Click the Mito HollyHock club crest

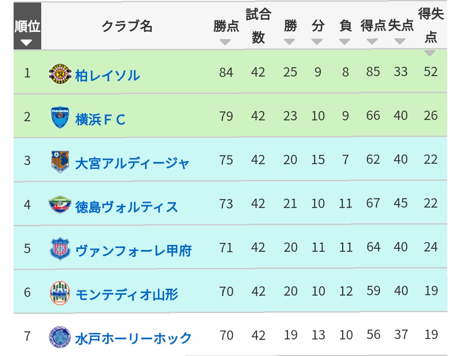click(x=60, y=337)
